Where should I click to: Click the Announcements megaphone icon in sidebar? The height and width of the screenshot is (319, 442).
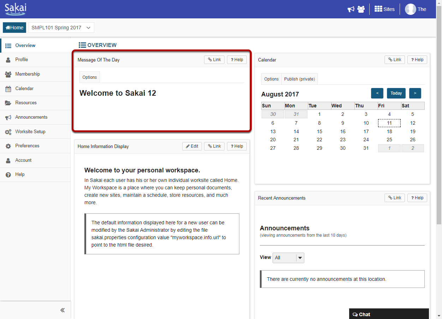[x=8, y=118]
